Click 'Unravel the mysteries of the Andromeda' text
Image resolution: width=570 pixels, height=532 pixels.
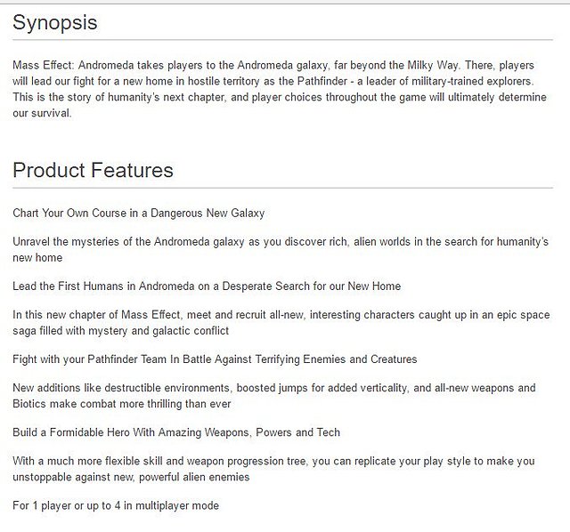[x=281, y=250]
